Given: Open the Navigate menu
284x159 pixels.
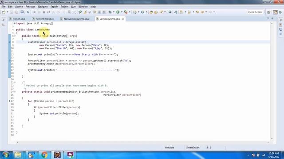Looking at the screenshot, I should 43,7.
